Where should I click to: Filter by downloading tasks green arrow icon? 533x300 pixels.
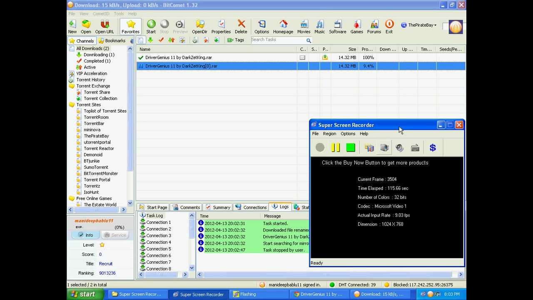point(150,40)
